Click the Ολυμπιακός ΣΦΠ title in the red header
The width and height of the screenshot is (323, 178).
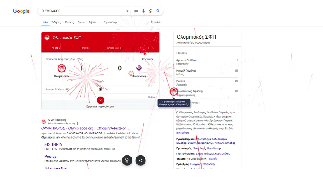pyautogui.click(x=67, y=38)
